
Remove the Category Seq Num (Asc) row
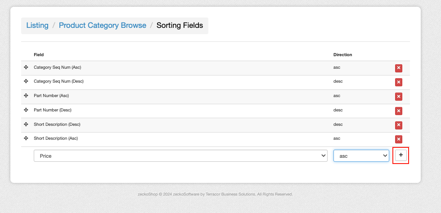[399, 68]
